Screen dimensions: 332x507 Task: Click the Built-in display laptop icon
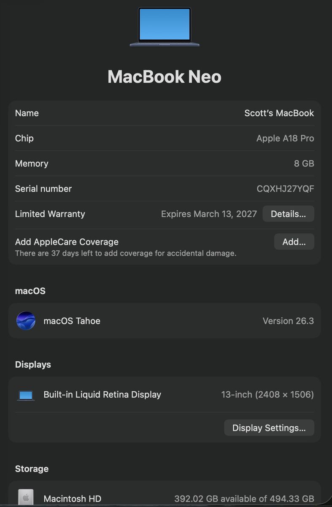(x=26, y=395)
